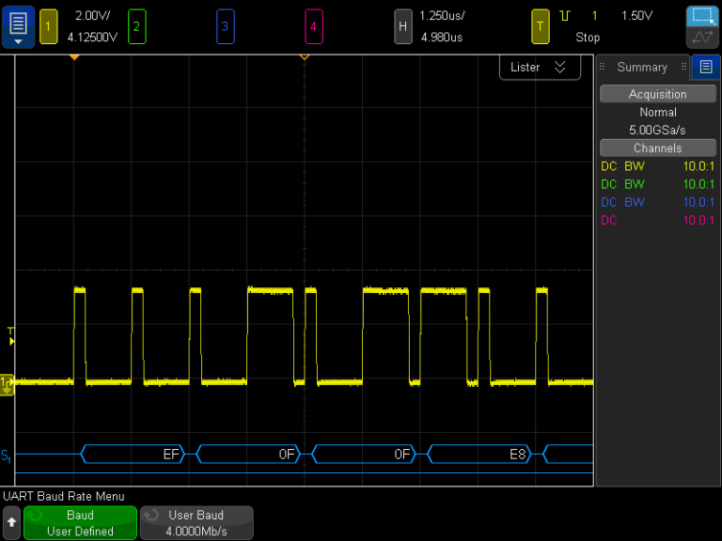Enable channel 3 blue badge

coord(225,26)
